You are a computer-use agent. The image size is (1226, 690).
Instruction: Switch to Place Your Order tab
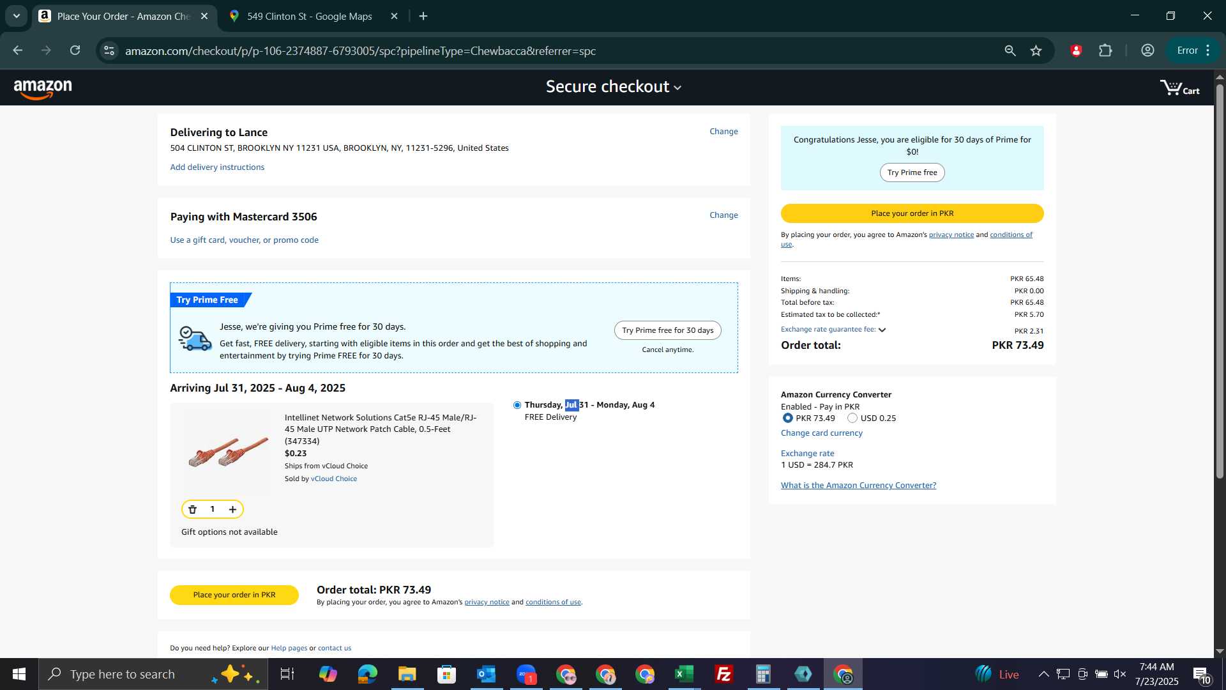point(125,16)
